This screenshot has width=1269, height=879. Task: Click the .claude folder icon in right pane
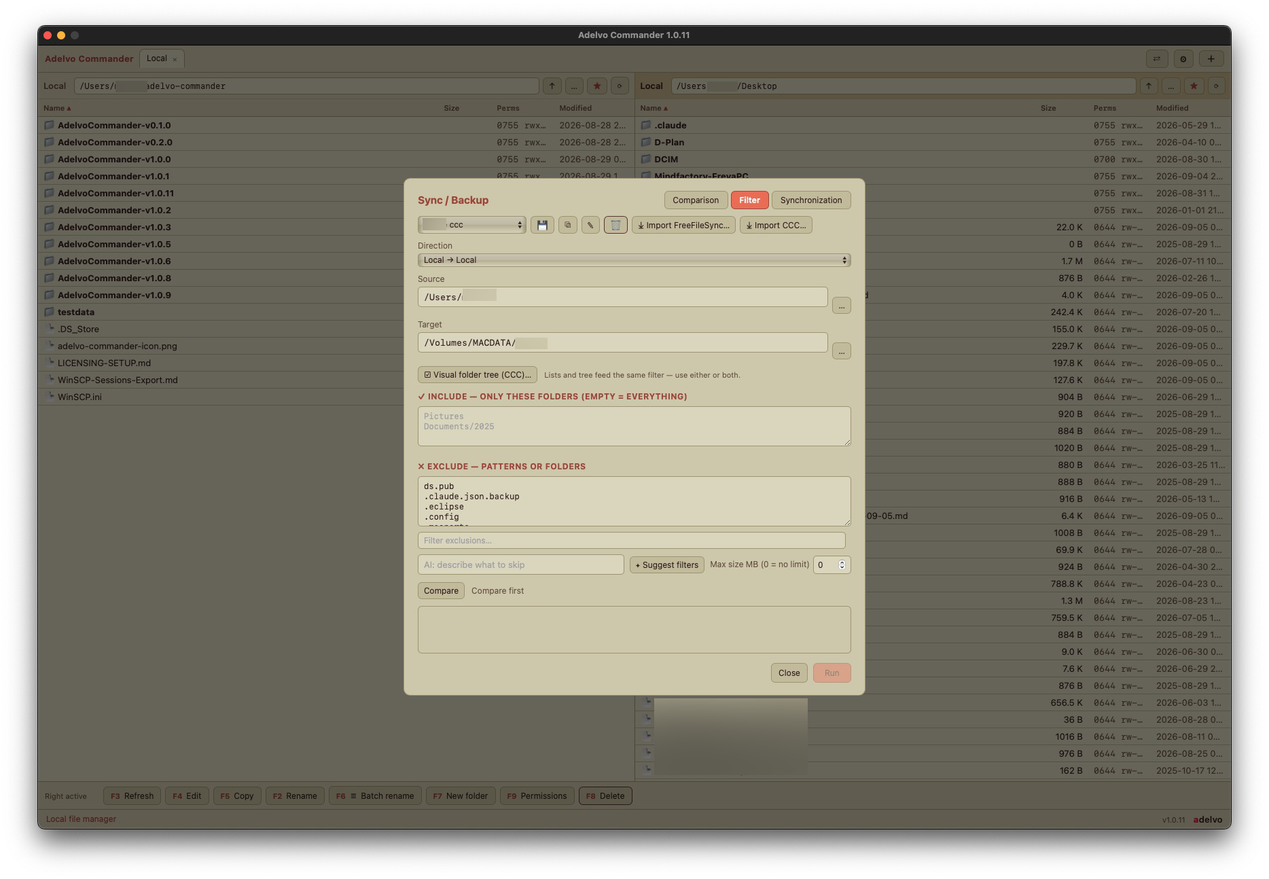(646, 125)
